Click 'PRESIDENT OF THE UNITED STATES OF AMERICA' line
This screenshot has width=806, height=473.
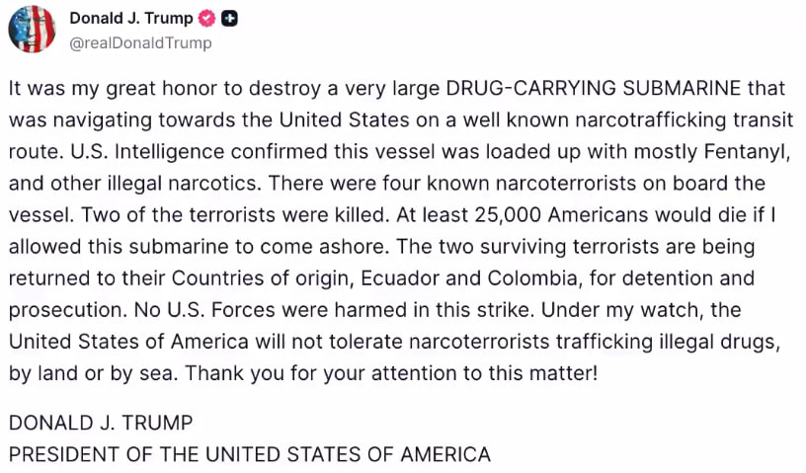(x=250, y=454)
